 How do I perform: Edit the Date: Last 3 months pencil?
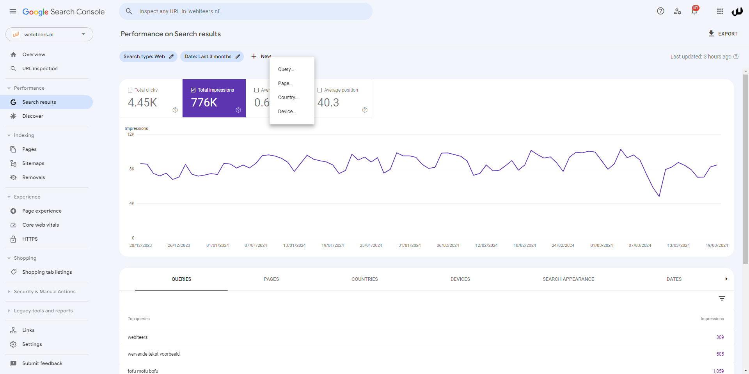coord(238,57)
